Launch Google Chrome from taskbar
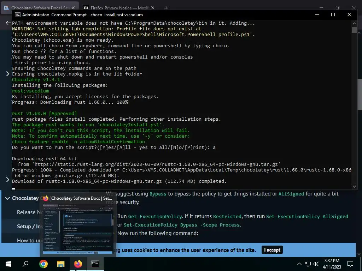Image resolution: width=362 pixels, height=271 pixels. coord(43,264)
